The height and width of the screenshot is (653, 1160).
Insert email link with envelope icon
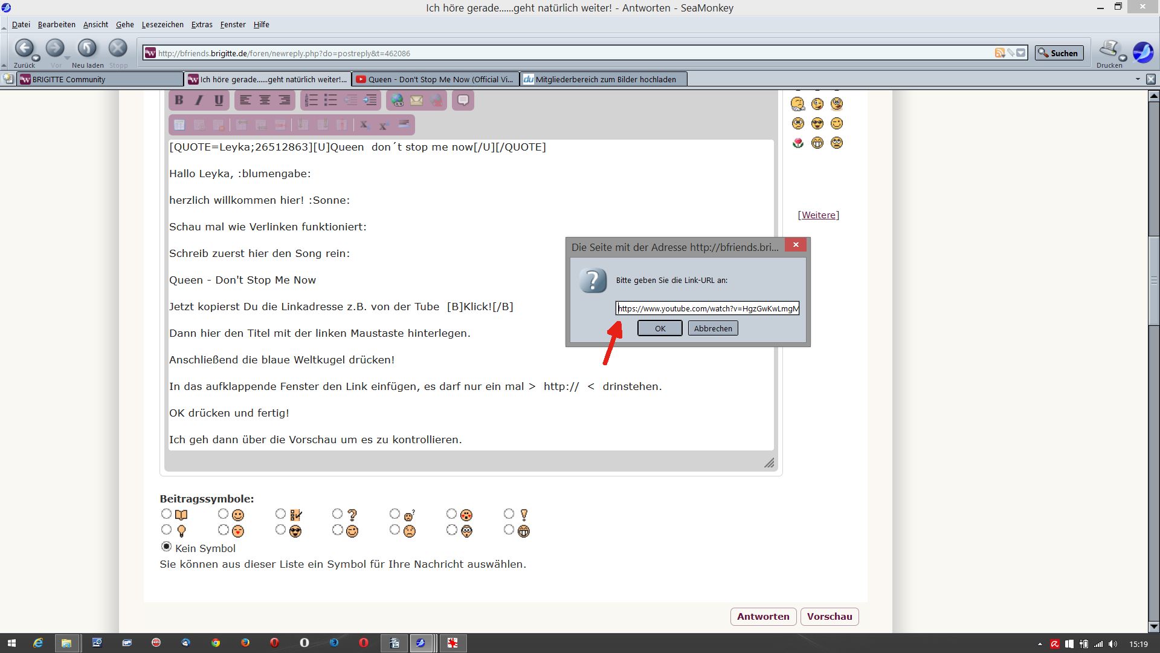tap(417, 100)
